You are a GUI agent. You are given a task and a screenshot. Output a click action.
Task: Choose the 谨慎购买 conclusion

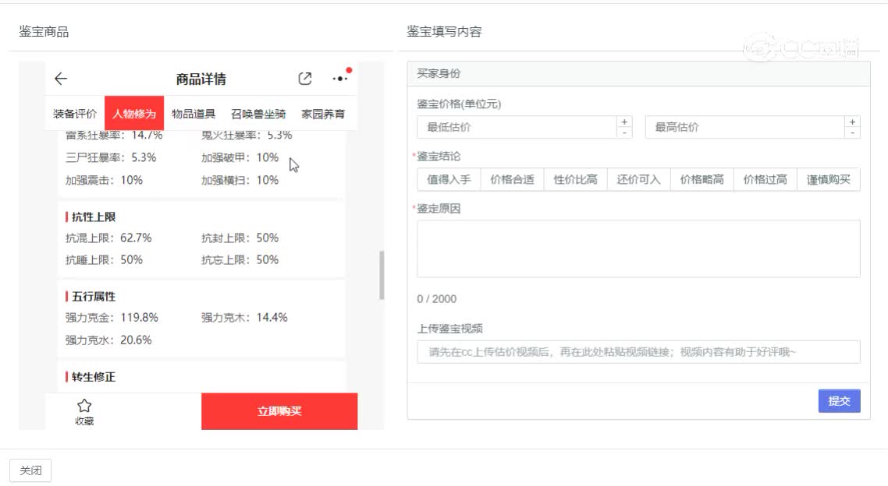[x=829, y=179]
